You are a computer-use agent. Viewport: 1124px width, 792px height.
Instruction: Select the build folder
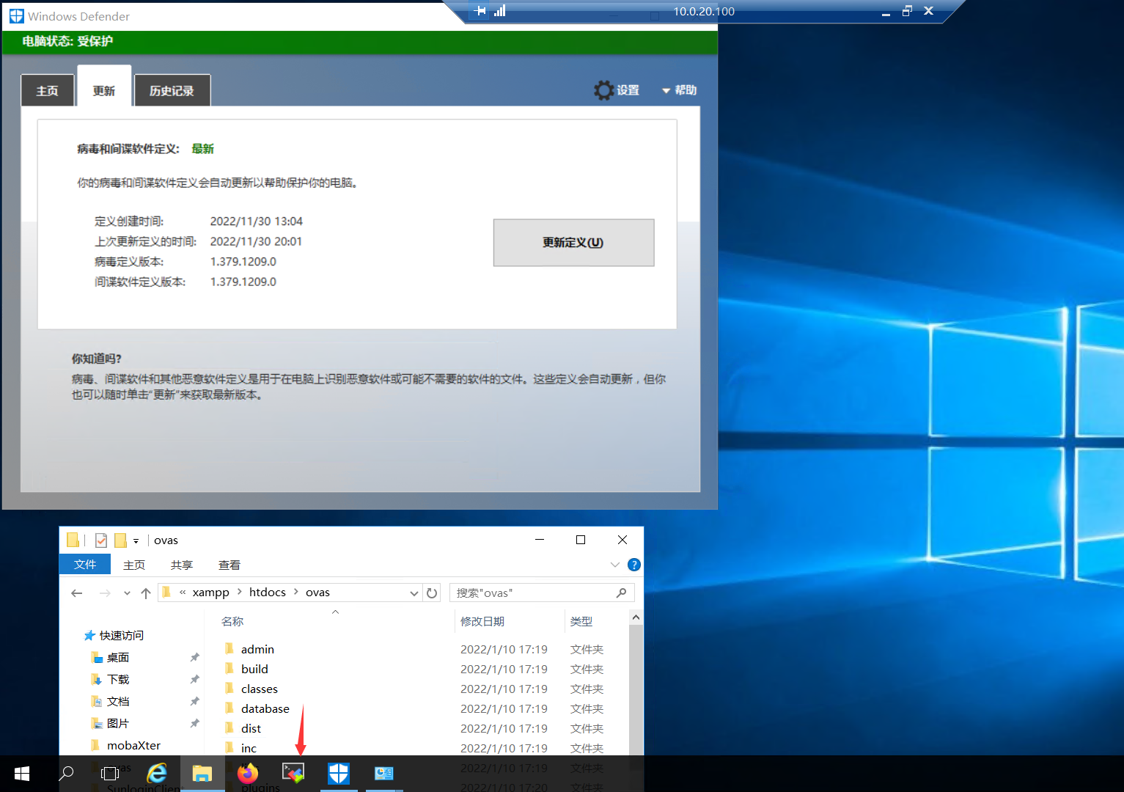click(254, 669)
